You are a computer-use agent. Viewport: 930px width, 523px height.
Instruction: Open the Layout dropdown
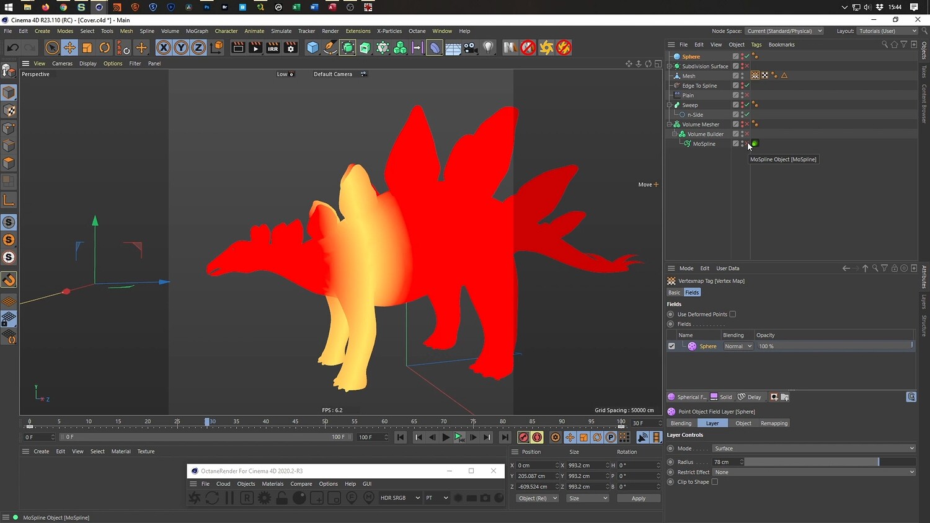888,31
